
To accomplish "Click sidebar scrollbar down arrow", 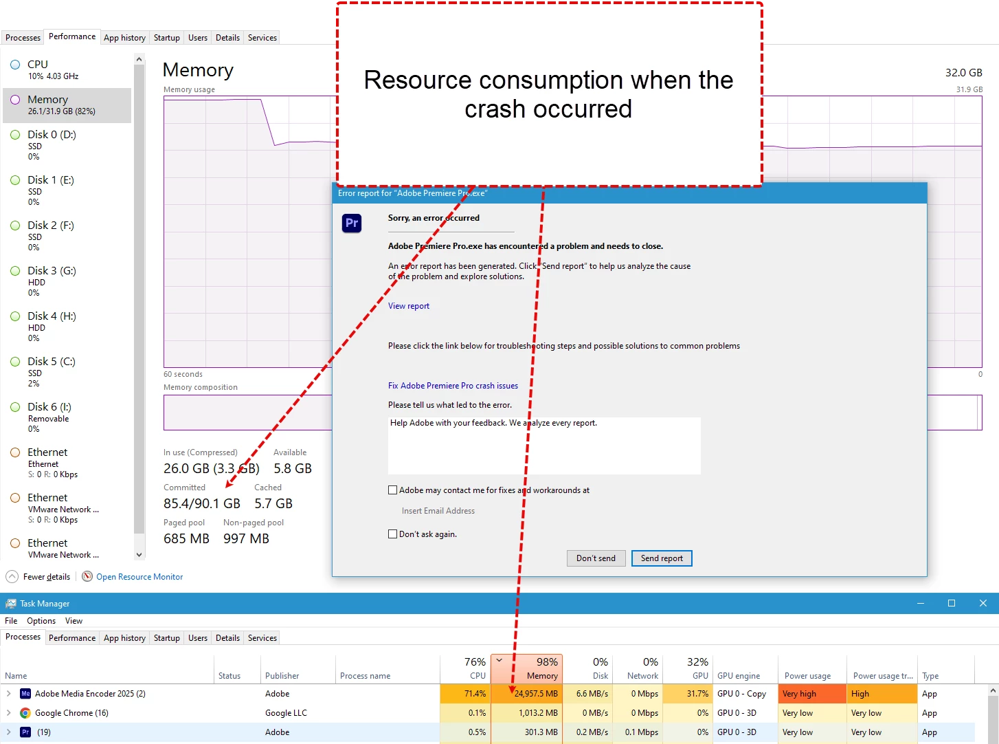I will tap(139, 554).
